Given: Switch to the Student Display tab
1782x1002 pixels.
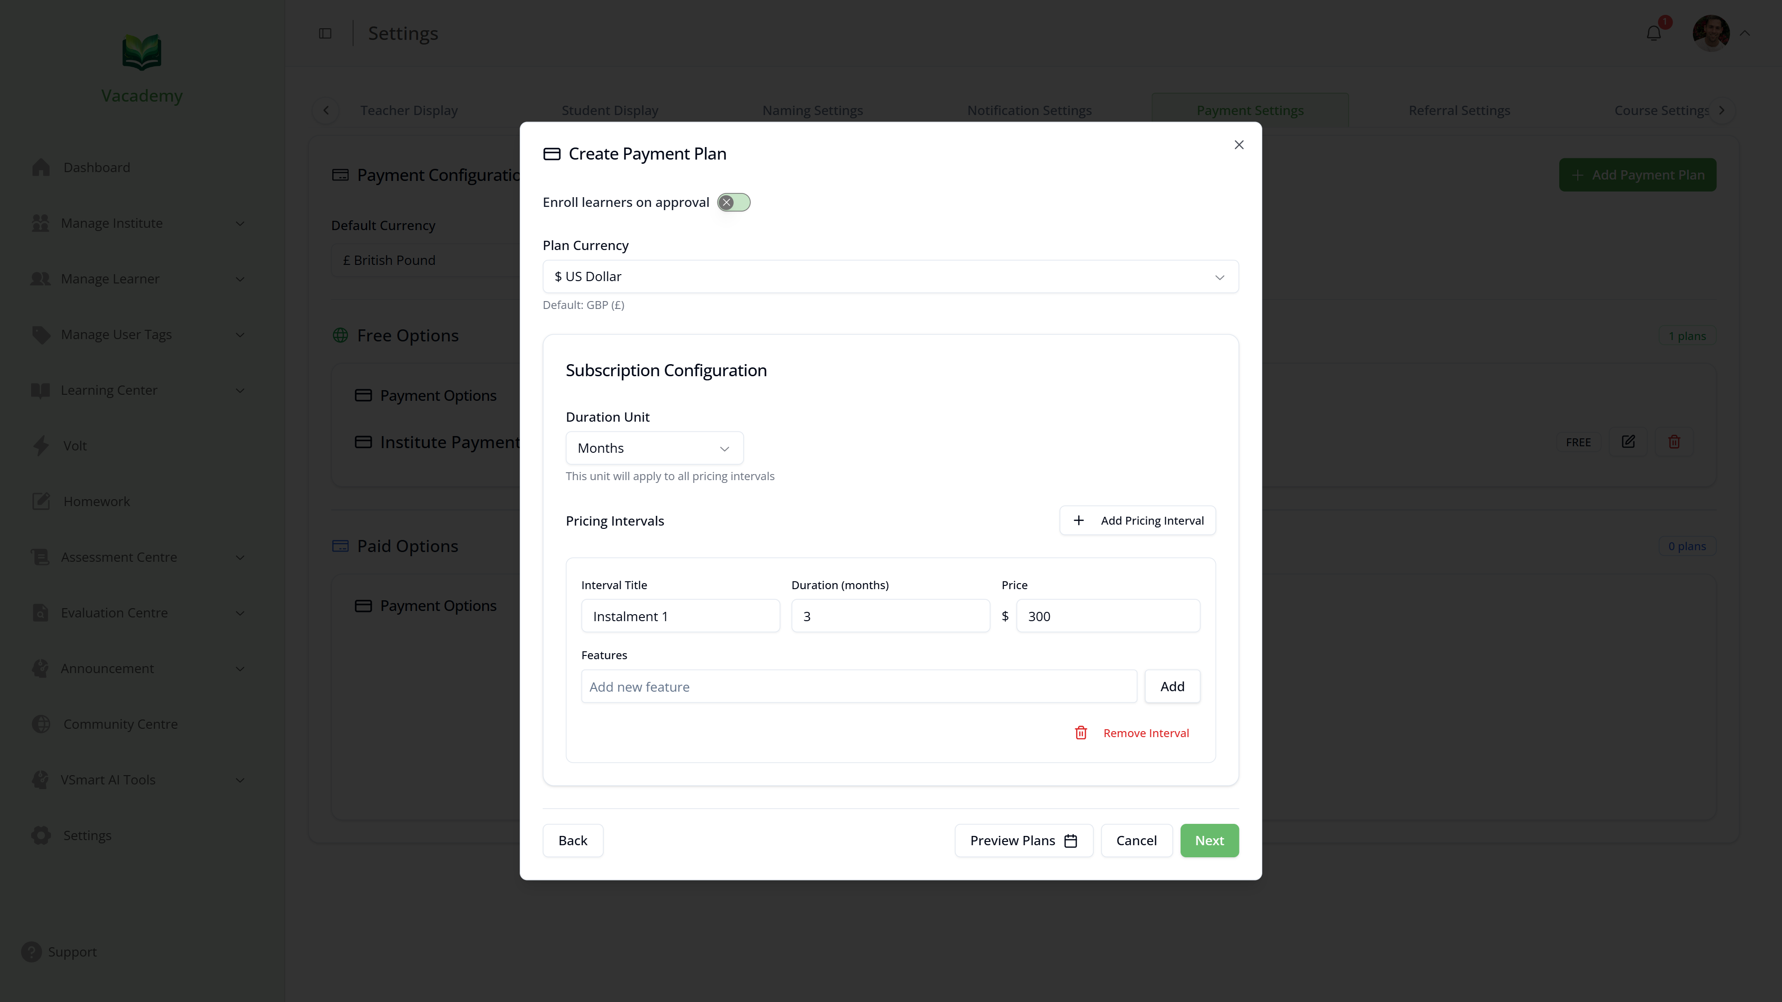Looking at the screenshot, I should tap(609, 111).
